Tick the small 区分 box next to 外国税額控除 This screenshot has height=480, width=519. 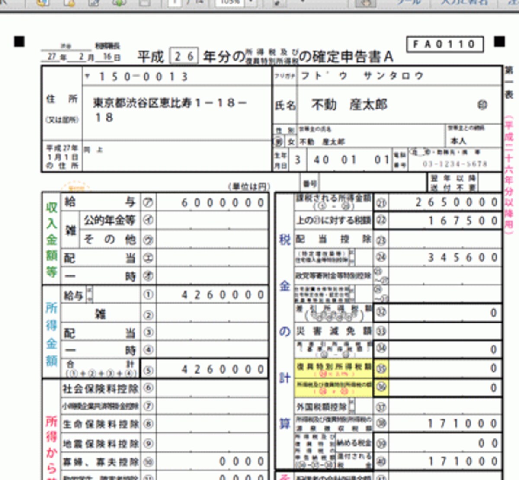[352, 405]
